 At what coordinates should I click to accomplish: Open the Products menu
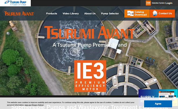[52, 13]
